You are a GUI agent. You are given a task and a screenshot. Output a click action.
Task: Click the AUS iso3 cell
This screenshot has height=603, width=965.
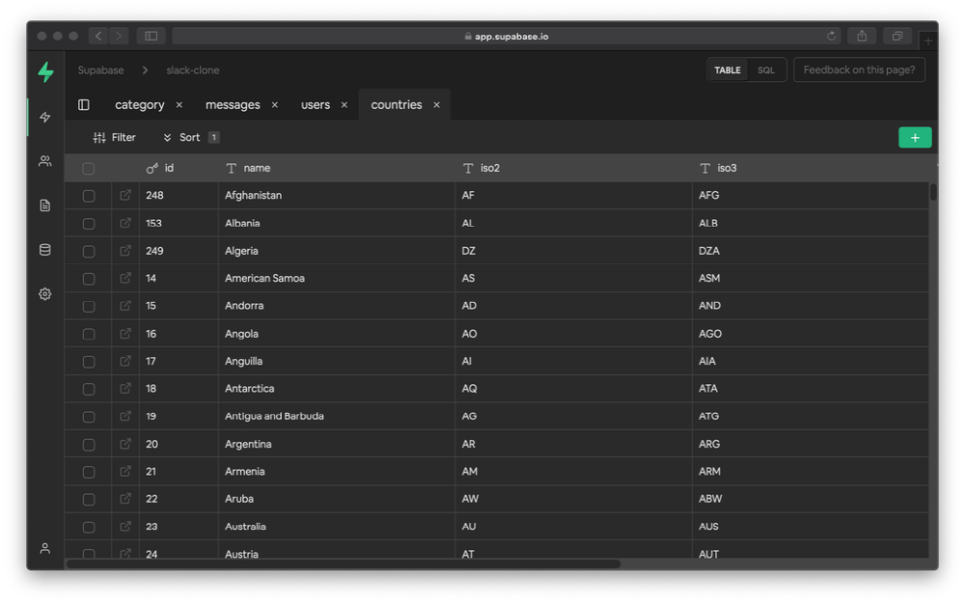pos(811,526)
